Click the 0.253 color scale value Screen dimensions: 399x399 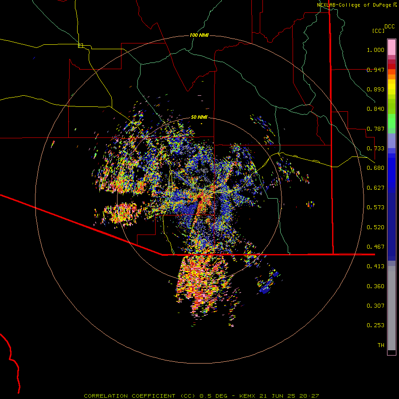(376, 325)
